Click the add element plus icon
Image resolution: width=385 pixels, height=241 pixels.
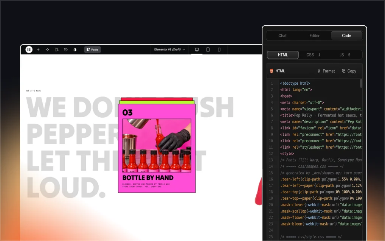pyautogui.click(x=38, y=50)
